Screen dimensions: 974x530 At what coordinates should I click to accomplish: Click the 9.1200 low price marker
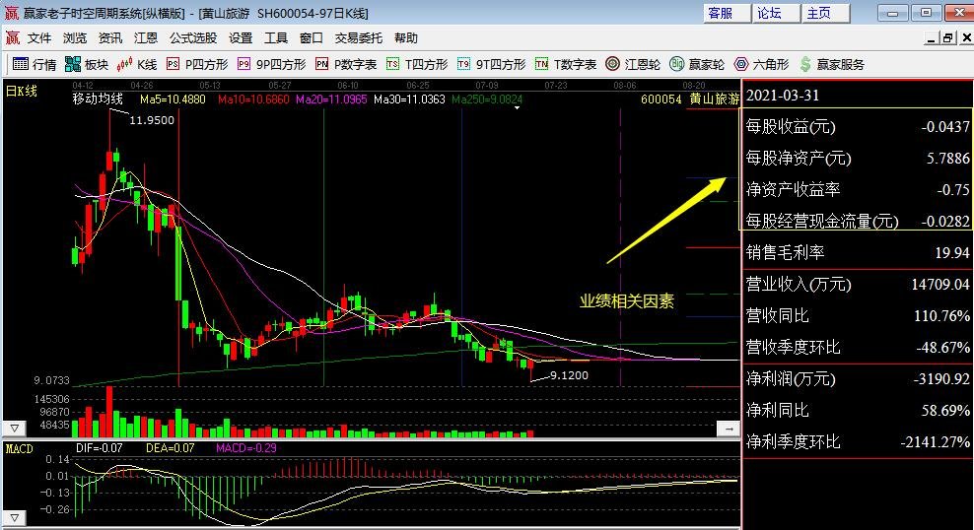coord(569,375)
